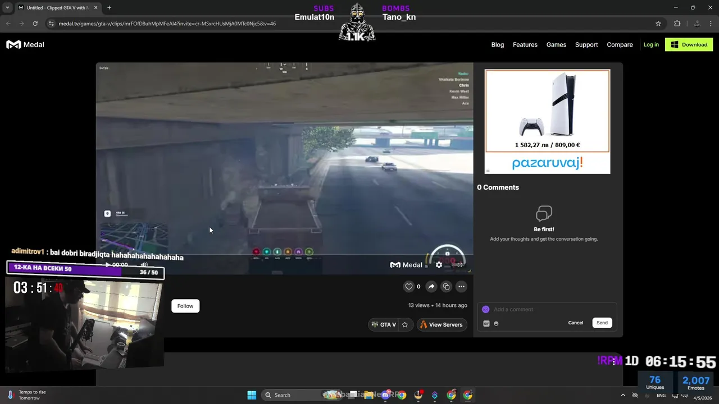The image size is (719, 404).
Task: Open the Chrome three-dot menu
Action: coord(711,24)
